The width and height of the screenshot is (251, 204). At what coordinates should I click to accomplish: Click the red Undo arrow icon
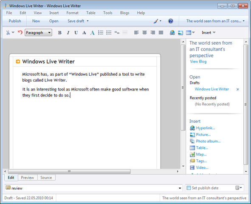[20, 32]
